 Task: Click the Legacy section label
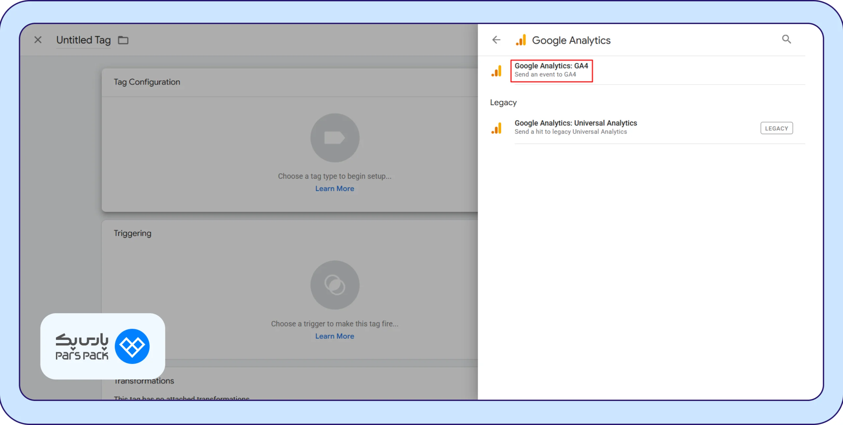[x=503, y=103]
